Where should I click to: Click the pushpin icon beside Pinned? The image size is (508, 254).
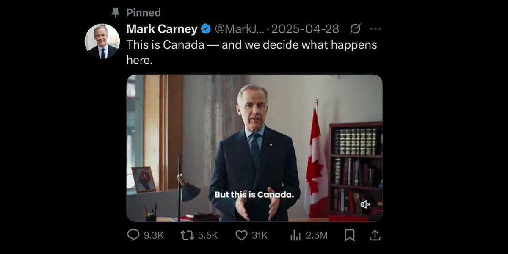pyautogui.click(x=115, y=13)
